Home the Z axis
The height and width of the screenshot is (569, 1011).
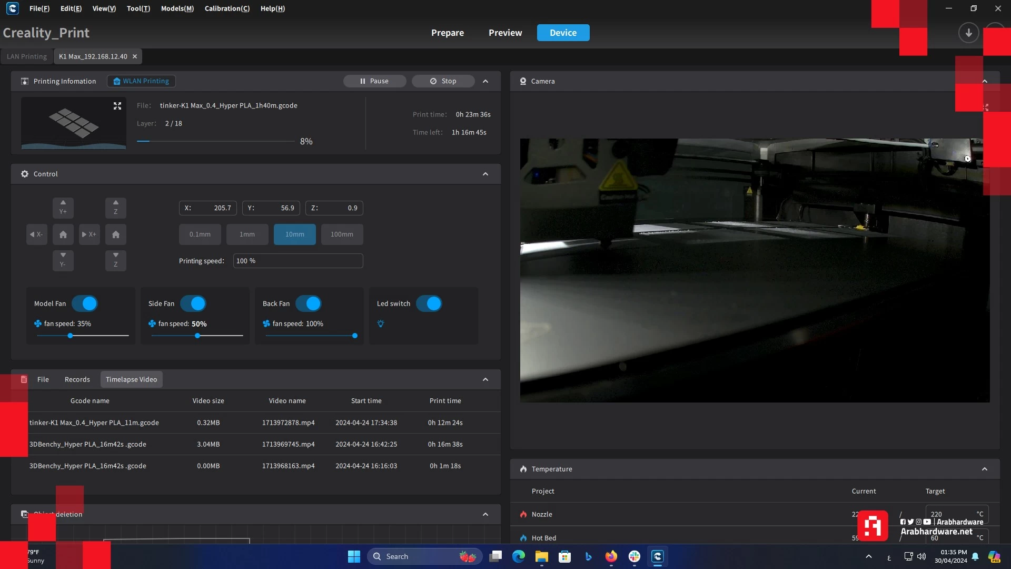click(115, 234)
